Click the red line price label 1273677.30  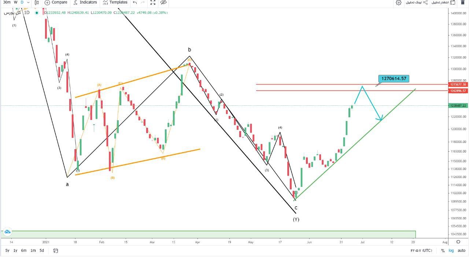(458, 84)
